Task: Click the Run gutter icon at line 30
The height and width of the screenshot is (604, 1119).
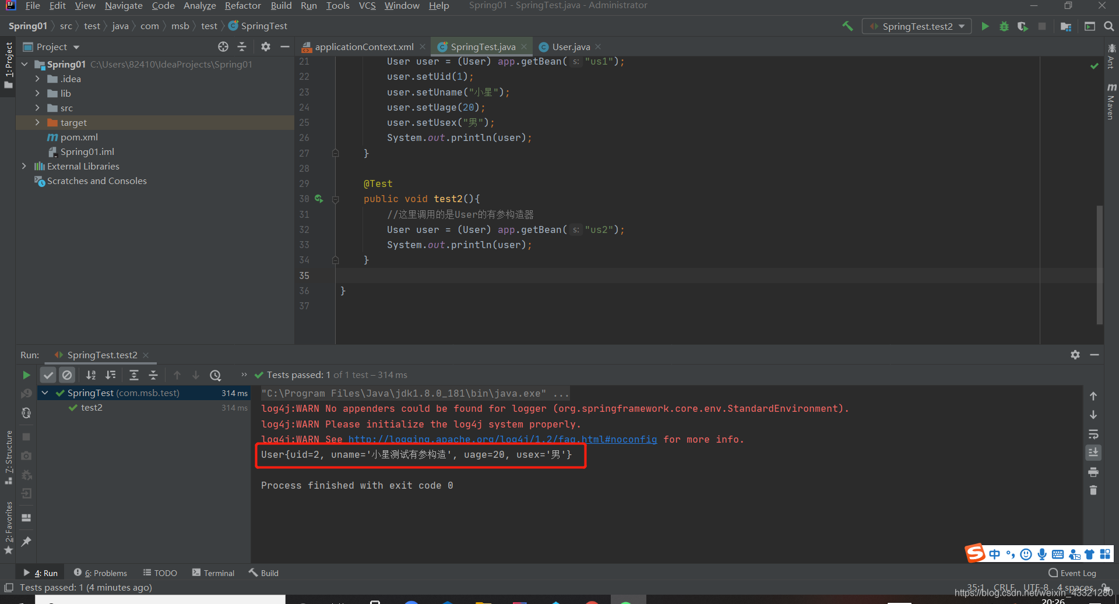Action: coord(319,199)
